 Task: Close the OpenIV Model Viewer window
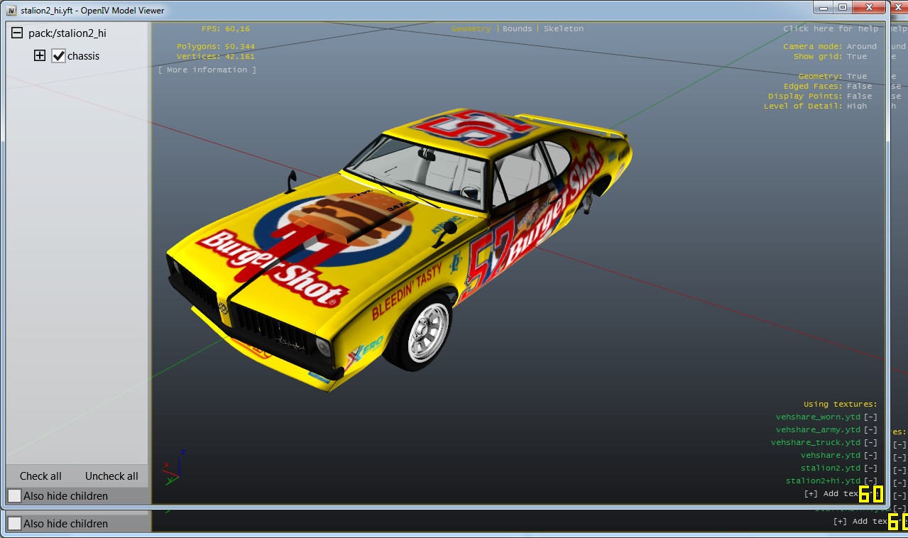870,7
